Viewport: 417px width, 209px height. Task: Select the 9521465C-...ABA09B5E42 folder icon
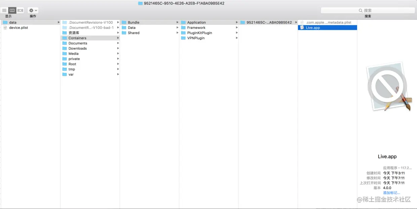coord(242,22)
